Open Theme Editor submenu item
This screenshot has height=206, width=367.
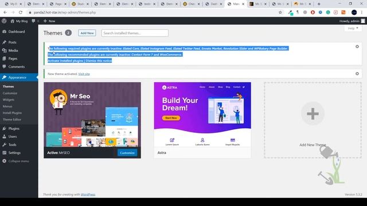tap(11, 120)
